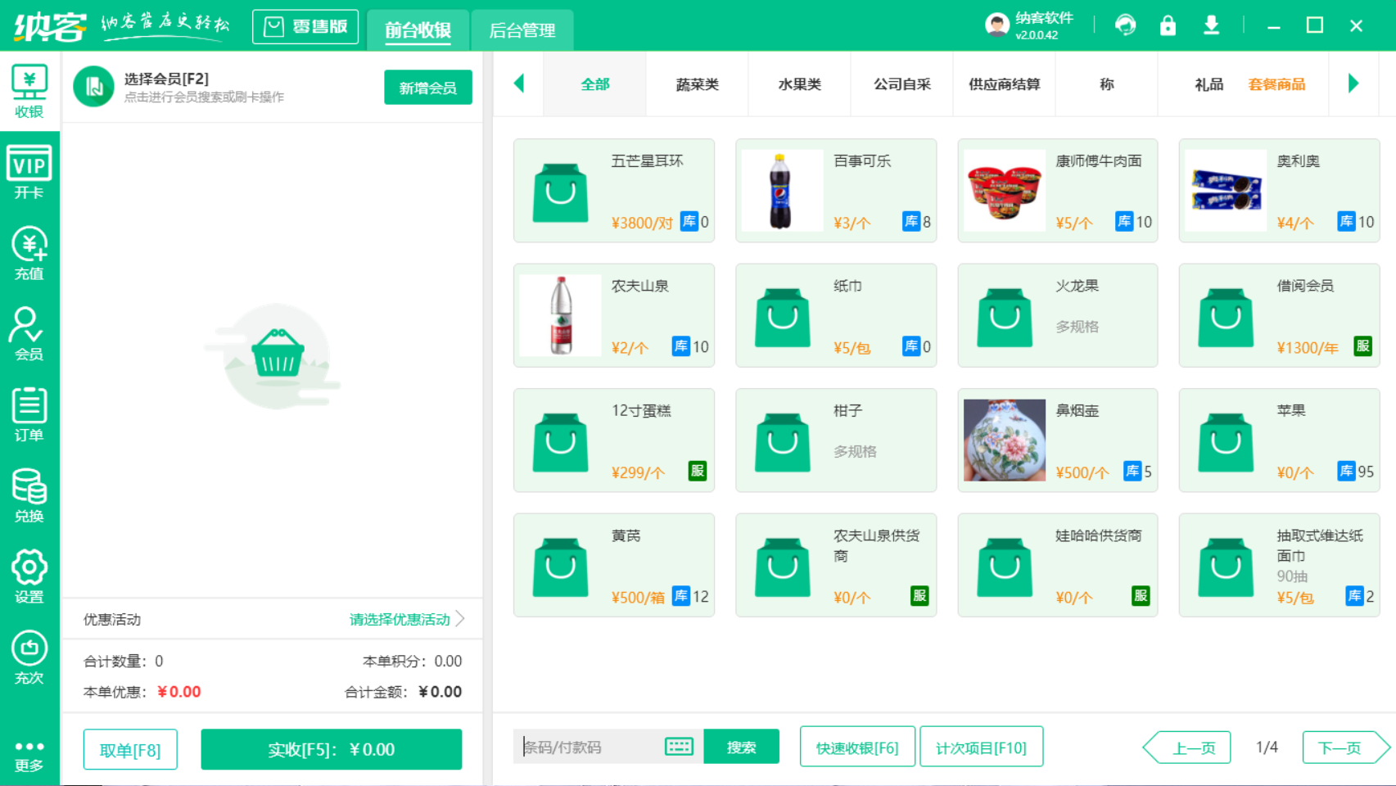Click 新增会员 to add a member
The height and width of the screenshot is (786, 1396).
pyautogui.click(x=427, y=87)
